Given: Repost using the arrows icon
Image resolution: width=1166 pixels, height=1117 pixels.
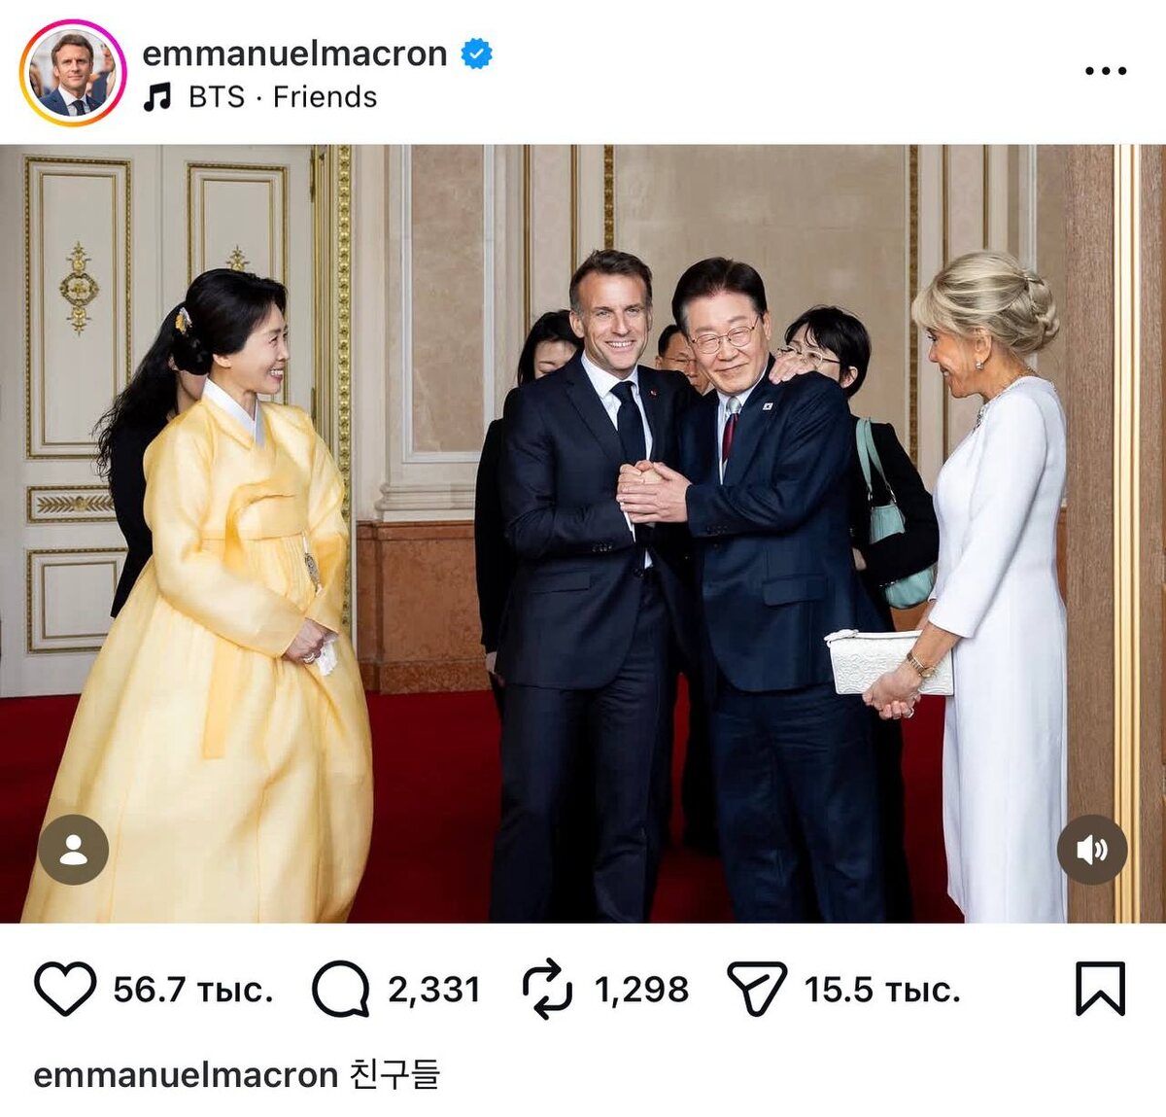Looking at the screenshot, I should tap(548, 989).
